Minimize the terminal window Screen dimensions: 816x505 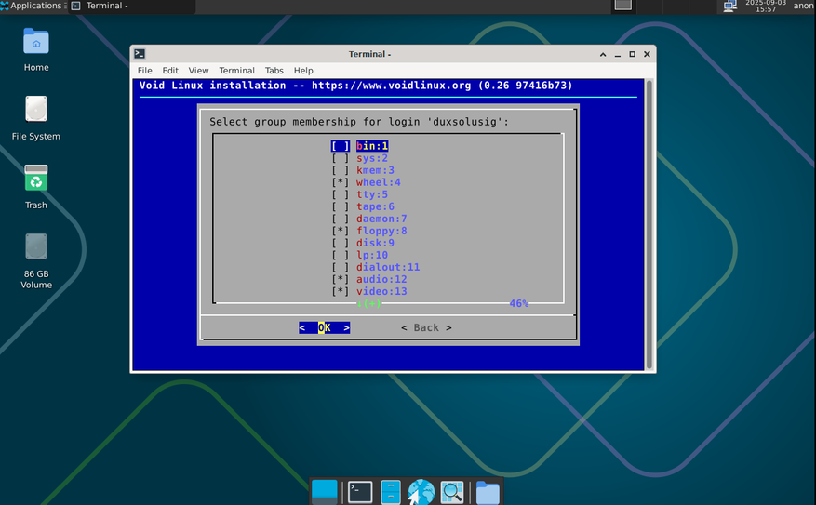pos(618,54)
